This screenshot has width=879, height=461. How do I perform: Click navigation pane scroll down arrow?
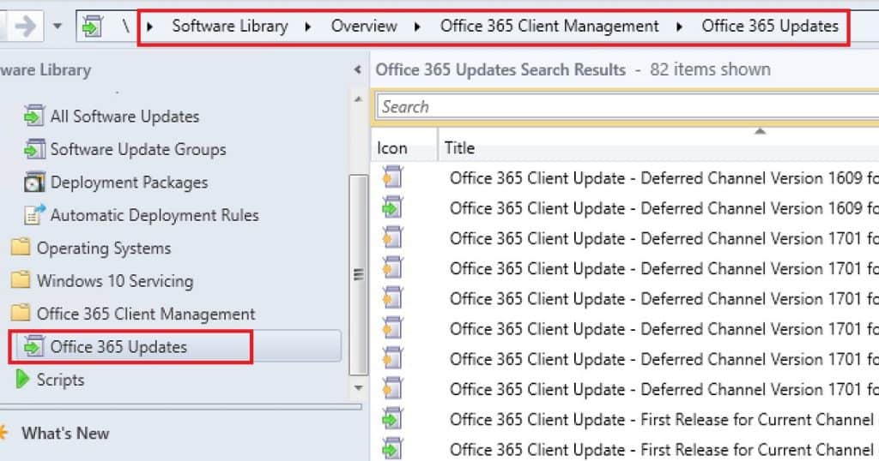click(x=358, y=387)
